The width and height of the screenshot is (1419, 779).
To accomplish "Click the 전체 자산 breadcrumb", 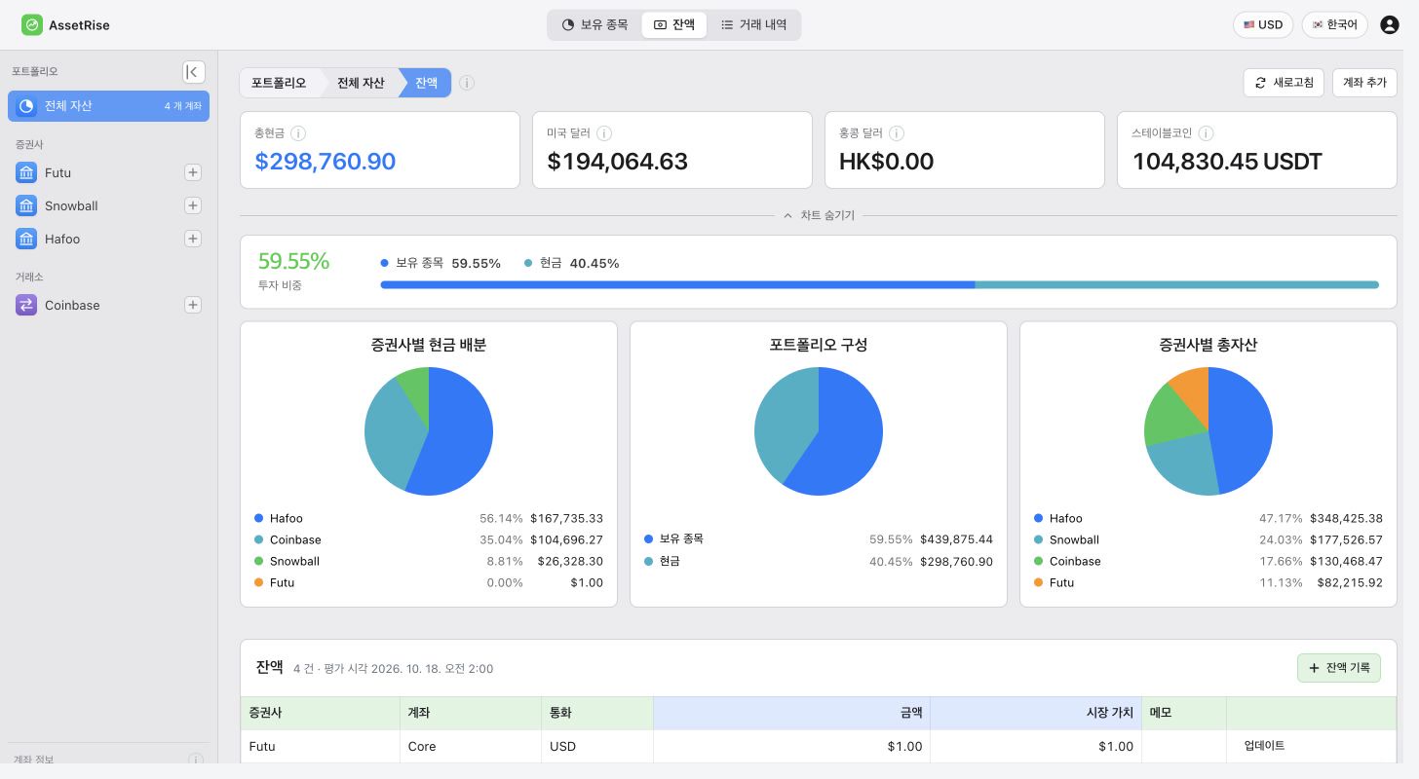I will (x=361, y=83).
